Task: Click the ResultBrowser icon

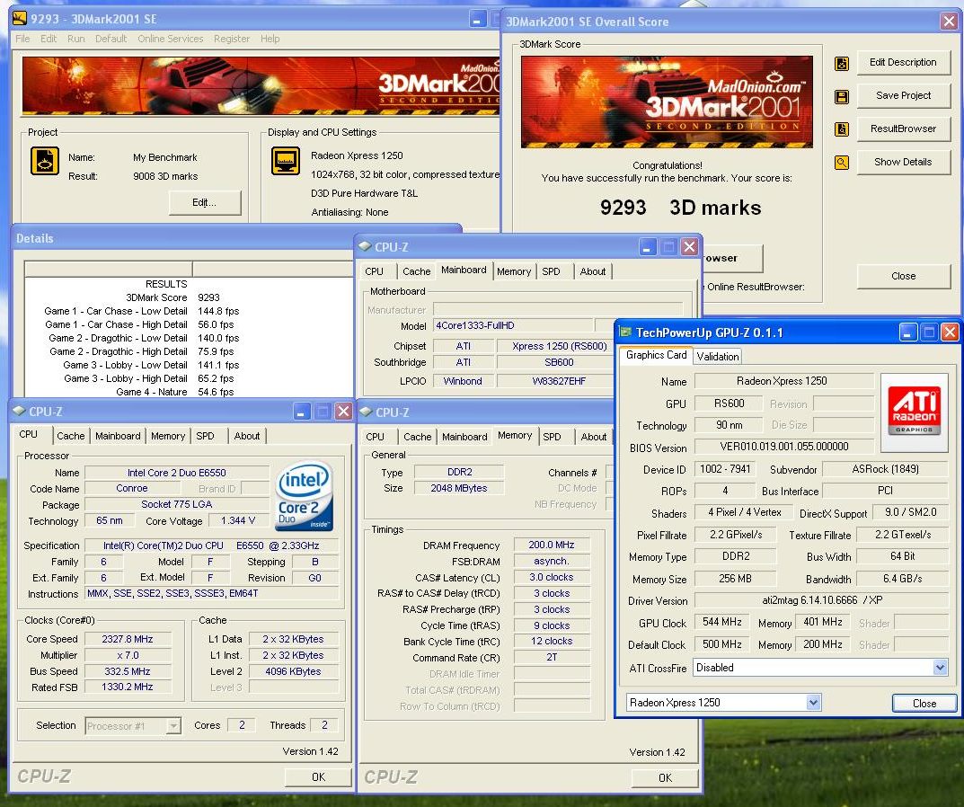Action: 842,129
